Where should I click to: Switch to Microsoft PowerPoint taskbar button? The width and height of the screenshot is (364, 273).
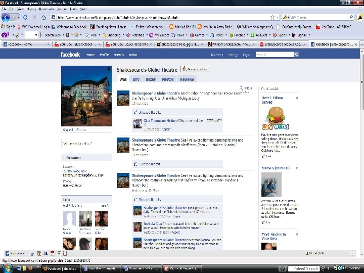point(182,268)
